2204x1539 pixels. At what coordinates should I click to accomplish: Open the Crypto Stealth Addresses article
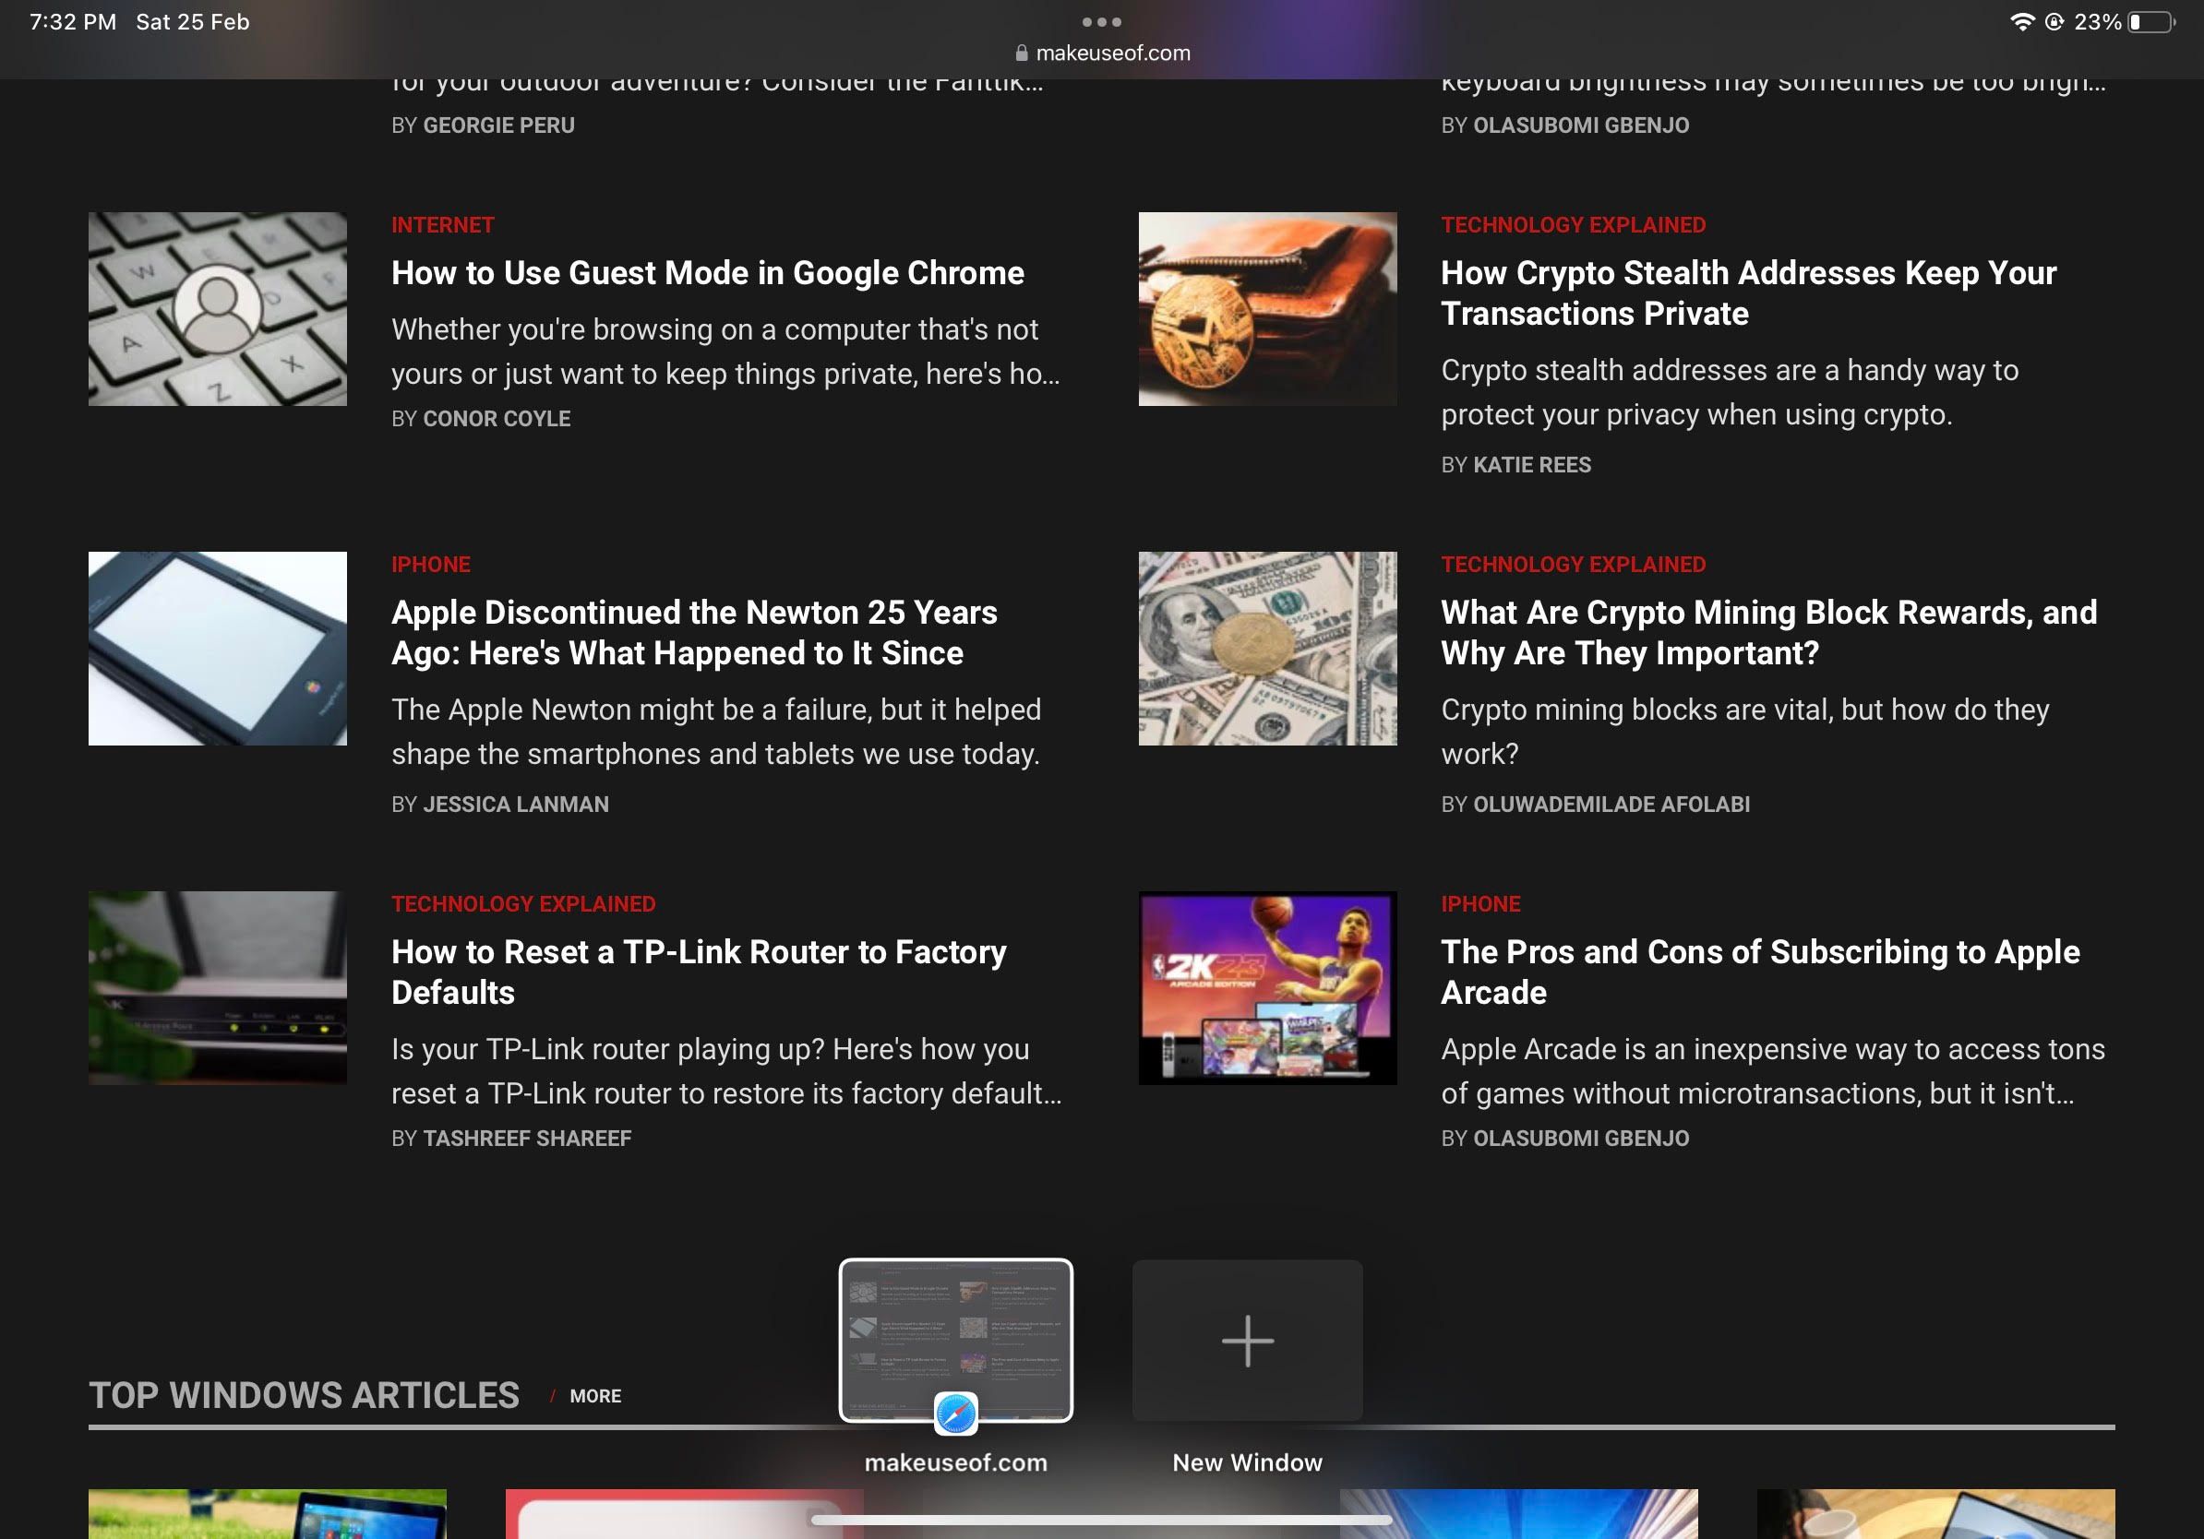coord(1748,292)
